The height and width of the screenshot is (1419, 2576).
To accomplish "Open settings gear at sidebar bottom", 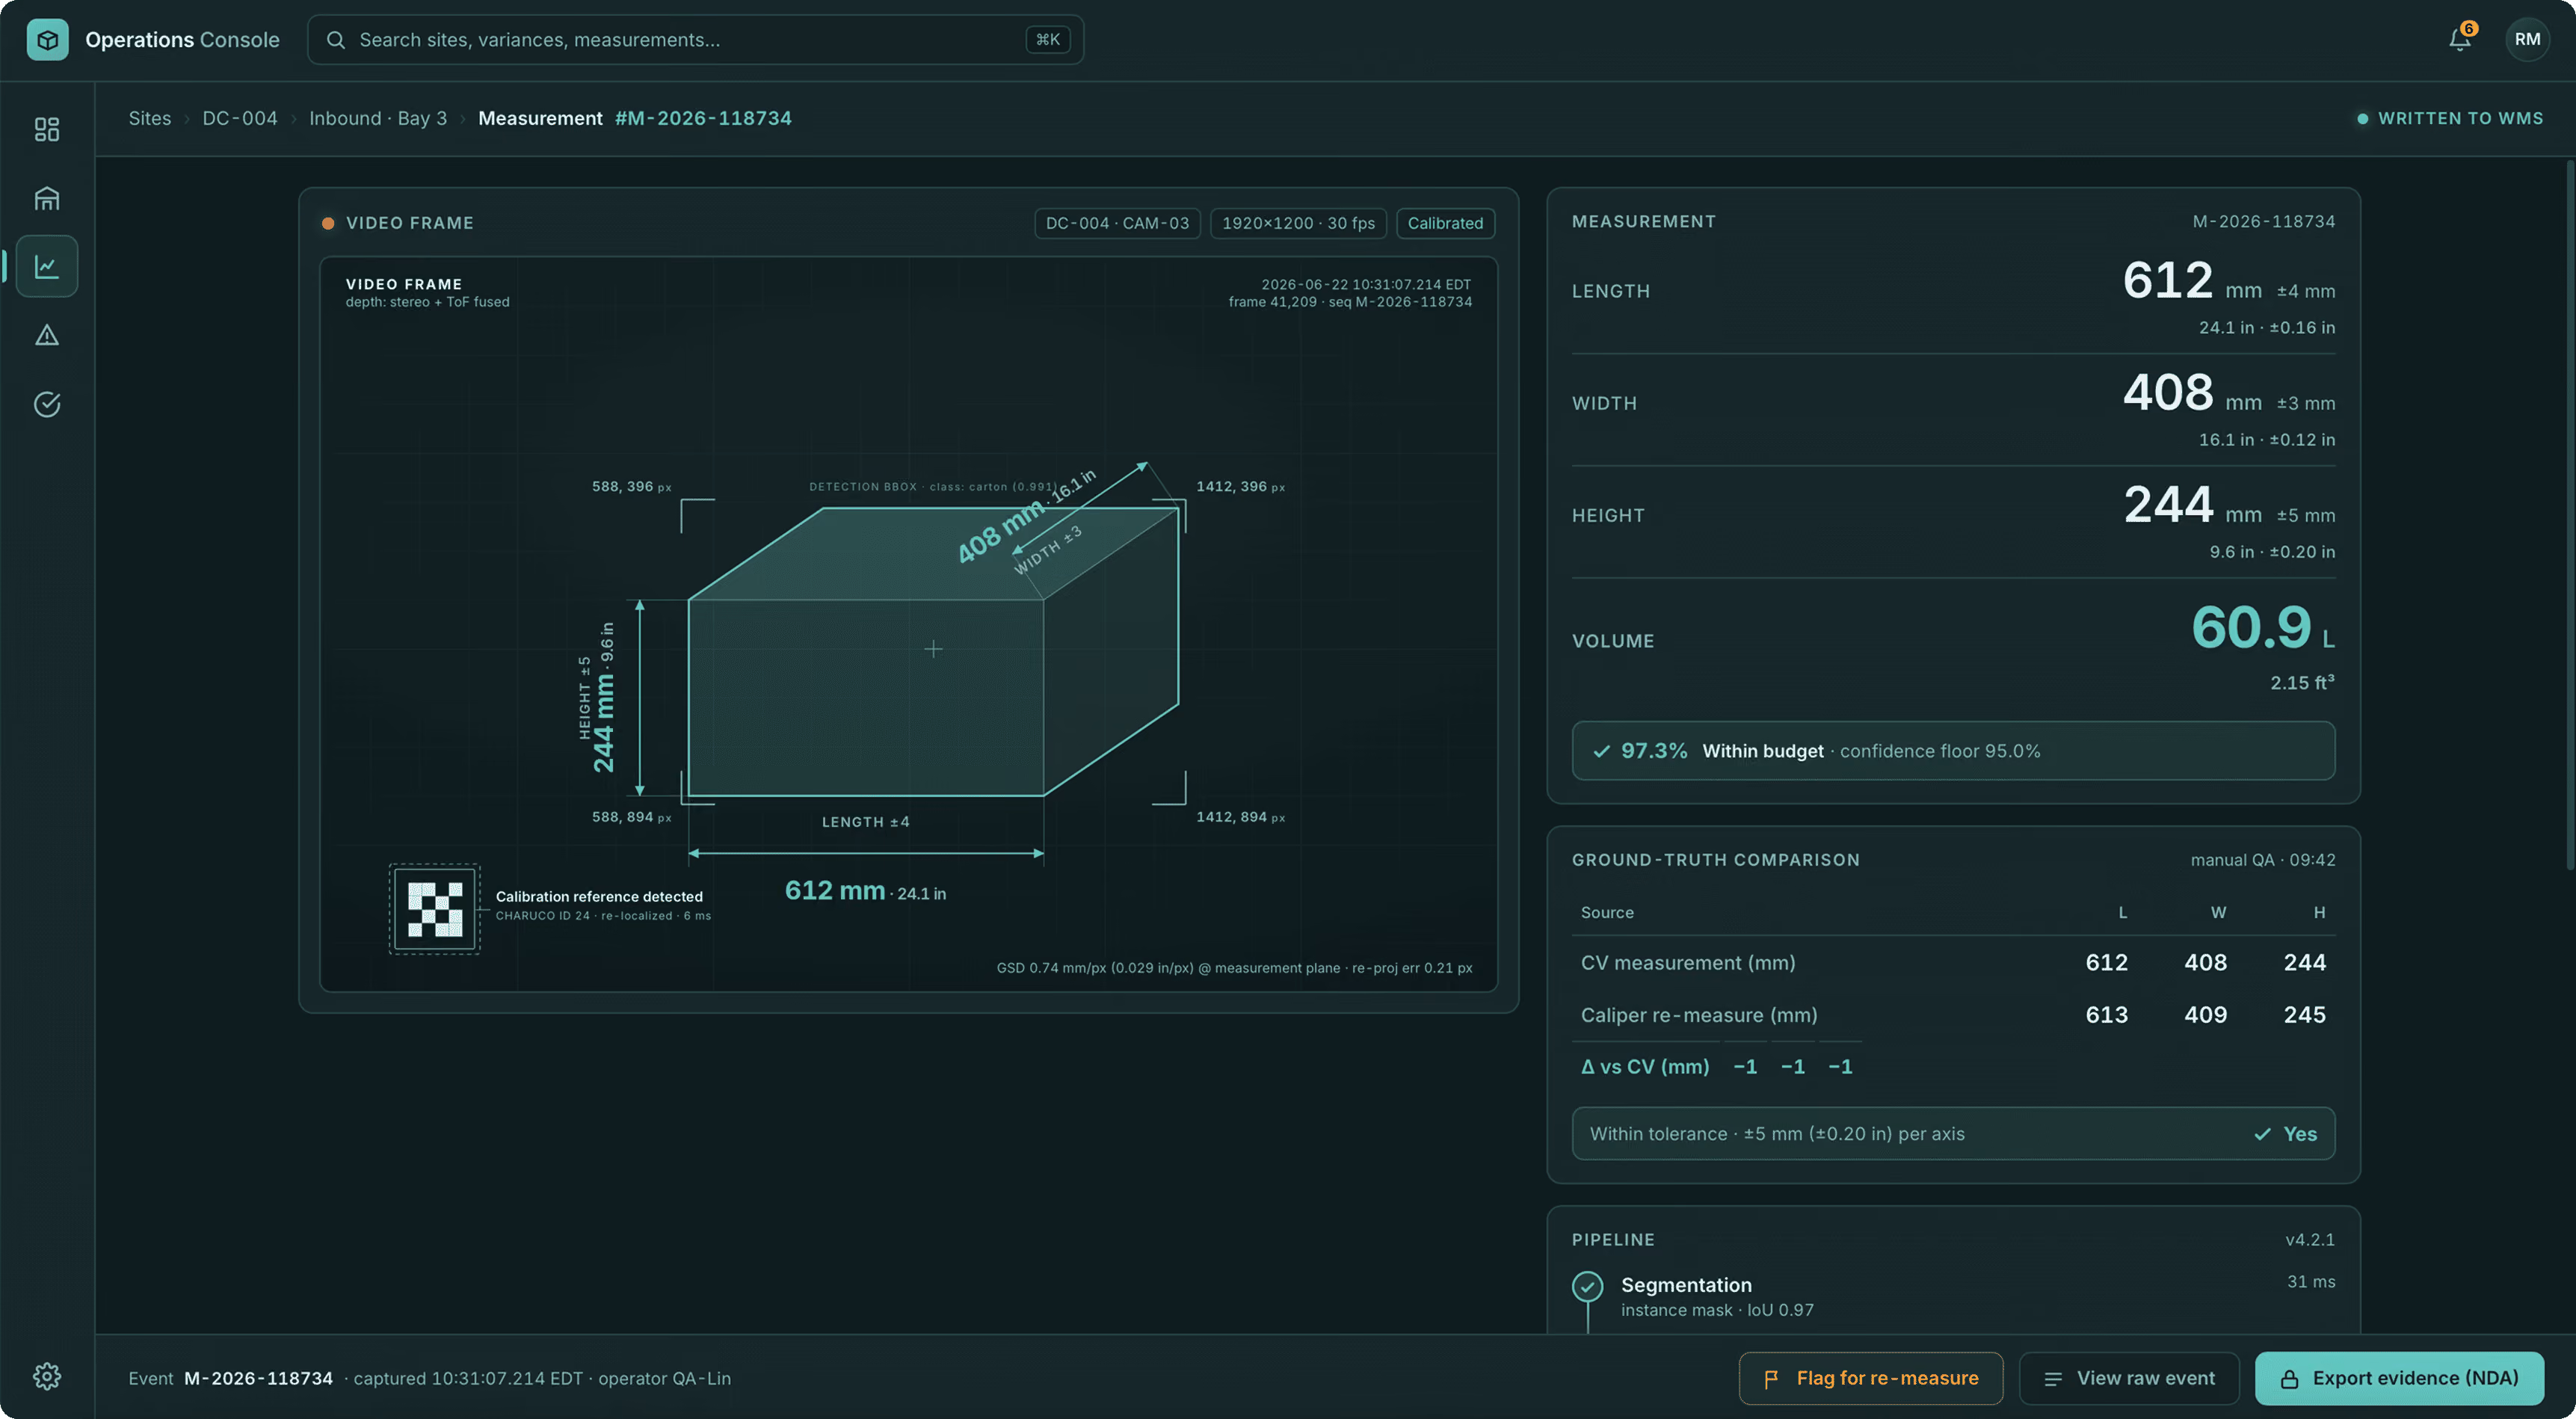I will point(47,1376).
